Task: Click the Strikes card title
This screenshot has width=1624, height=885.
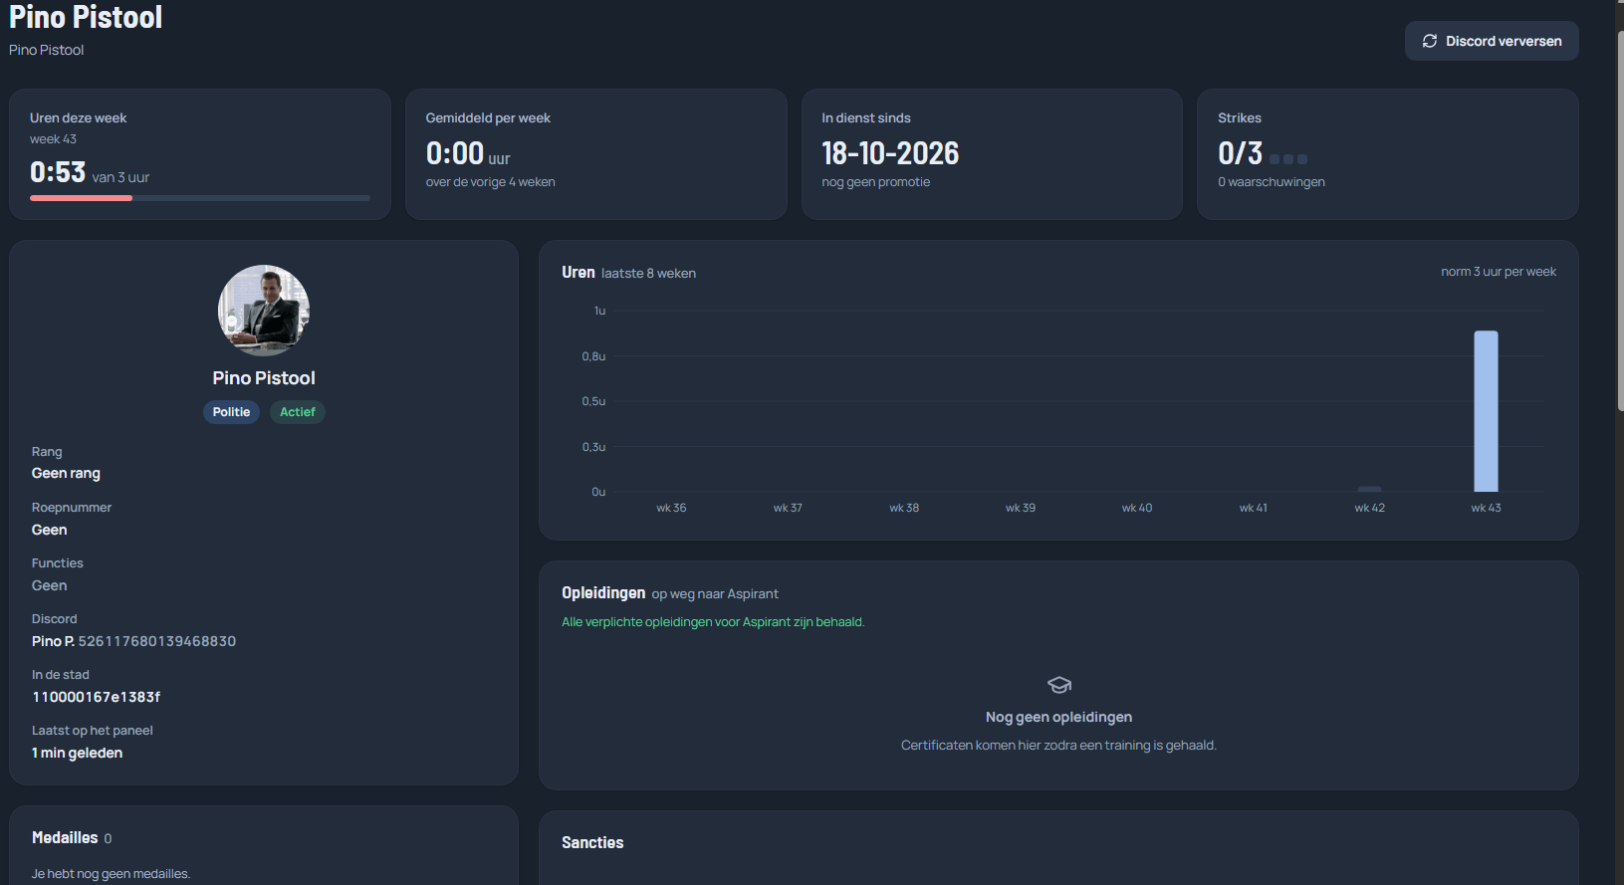Action: pyautogui.click(x=1240, y=117)
